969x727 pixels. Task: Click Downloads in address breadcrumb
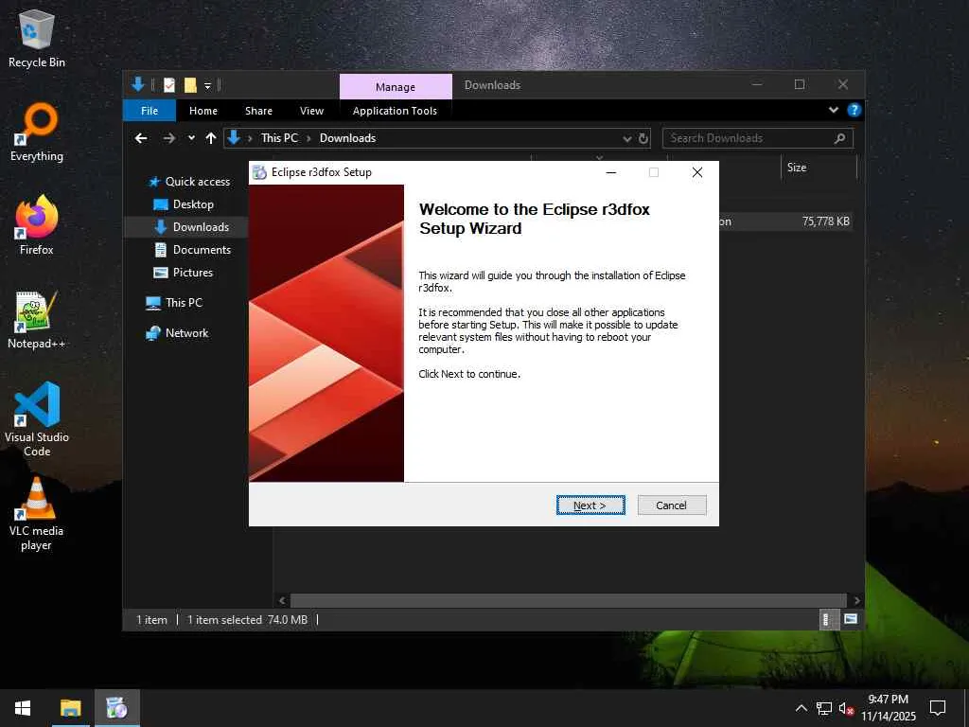tap(347, 138)
